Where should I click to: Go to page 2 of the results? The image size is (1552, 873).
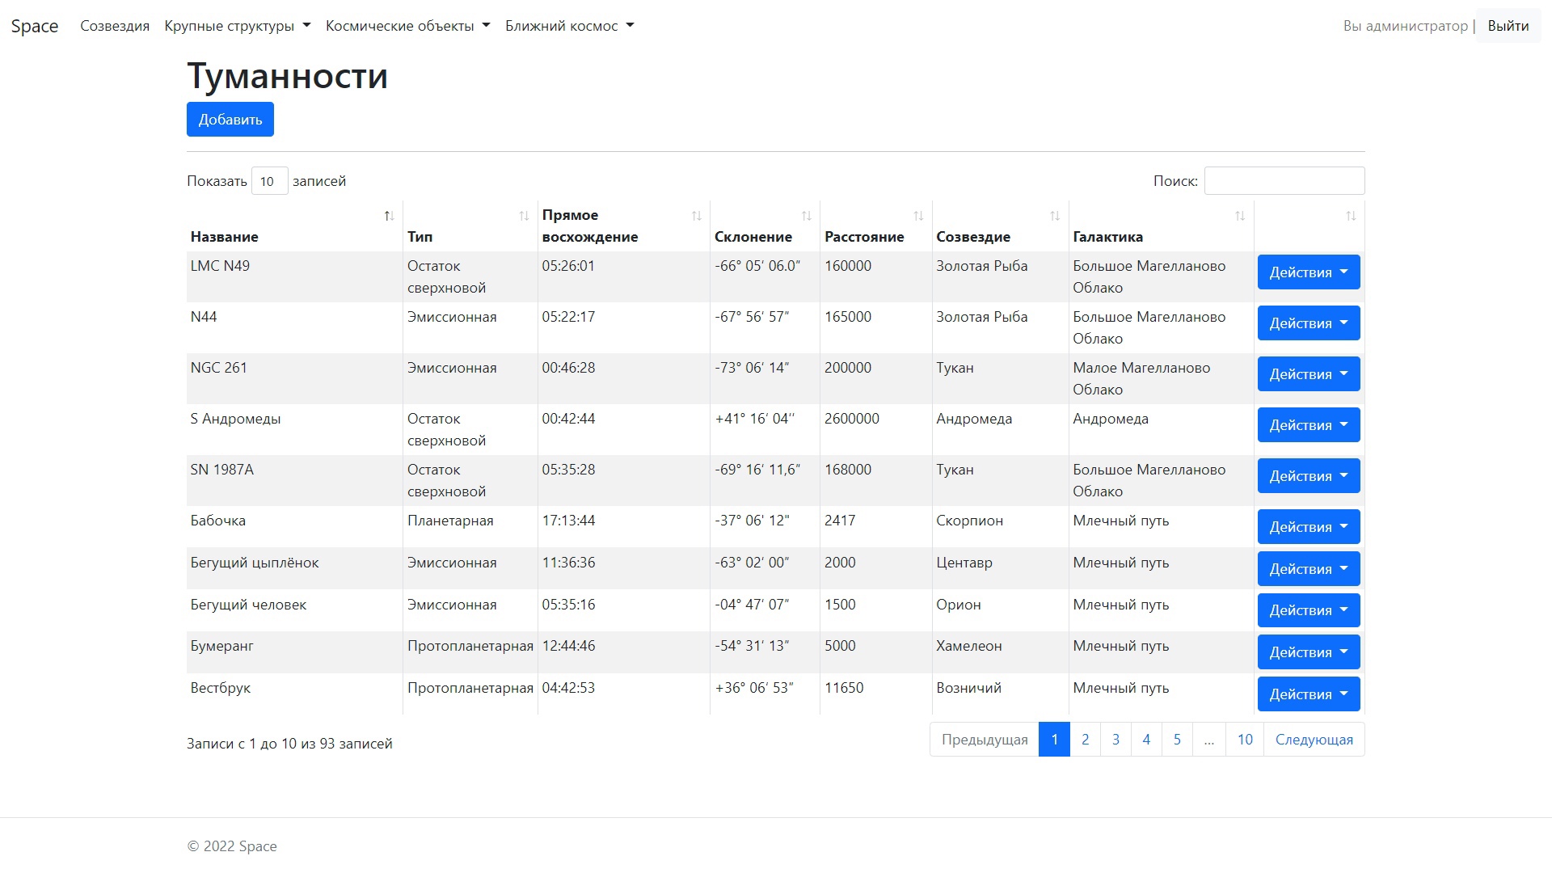[x=1085, y=739]
